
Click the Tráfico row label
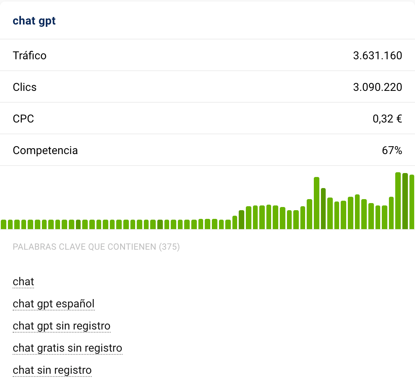pos(30,55)
